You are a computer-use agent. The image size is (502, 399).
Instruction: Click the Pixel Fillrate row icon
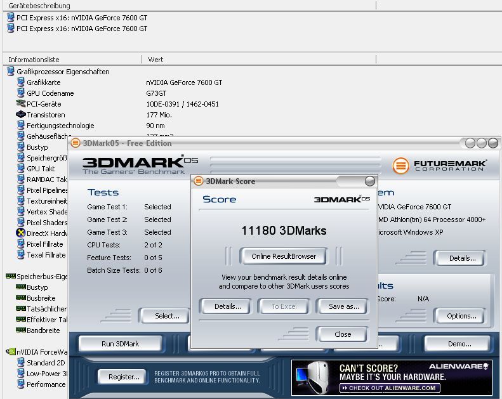coord(21,244)
